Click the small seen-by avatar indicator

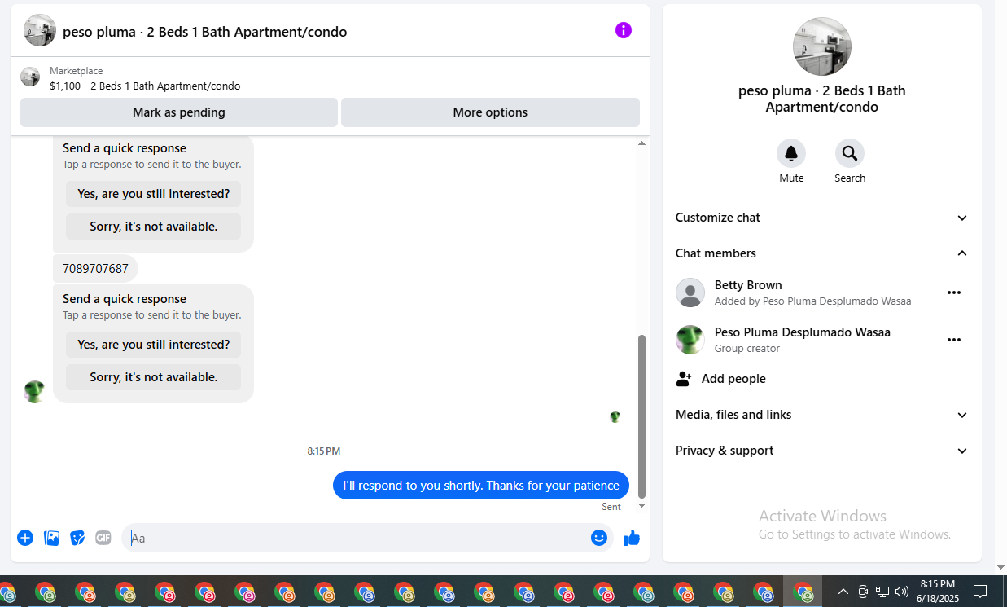tap(615, 417)
